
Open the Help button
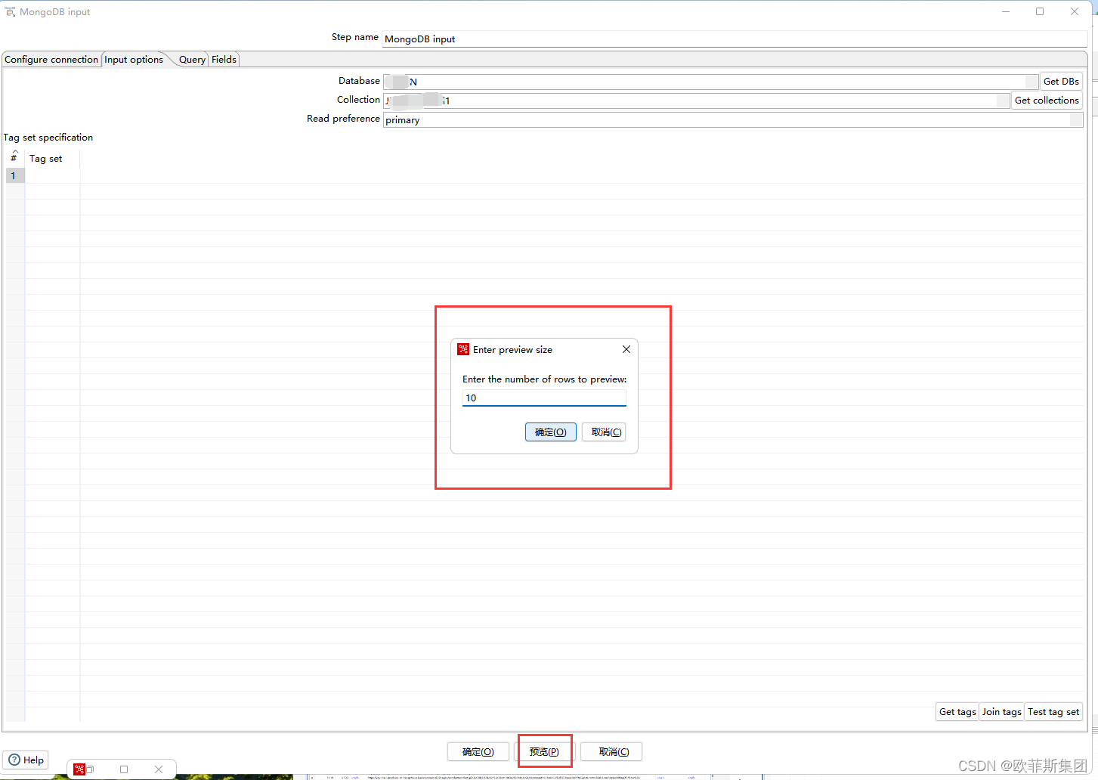26,760
